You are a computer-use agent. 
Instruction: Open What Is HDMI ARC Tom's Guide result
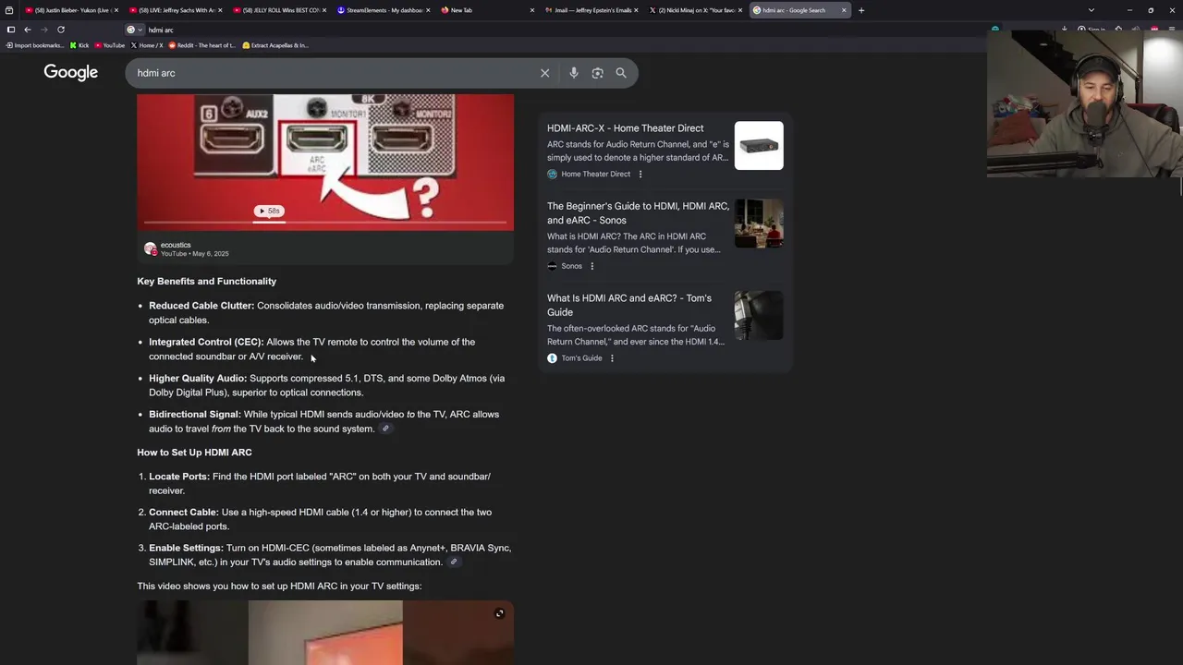tap(629, 305)
